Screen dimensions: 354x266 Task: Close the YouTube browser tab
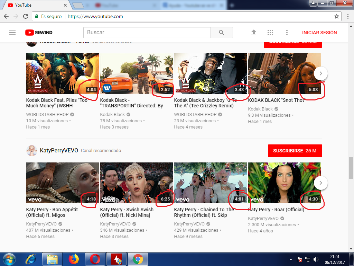point(65,5)
